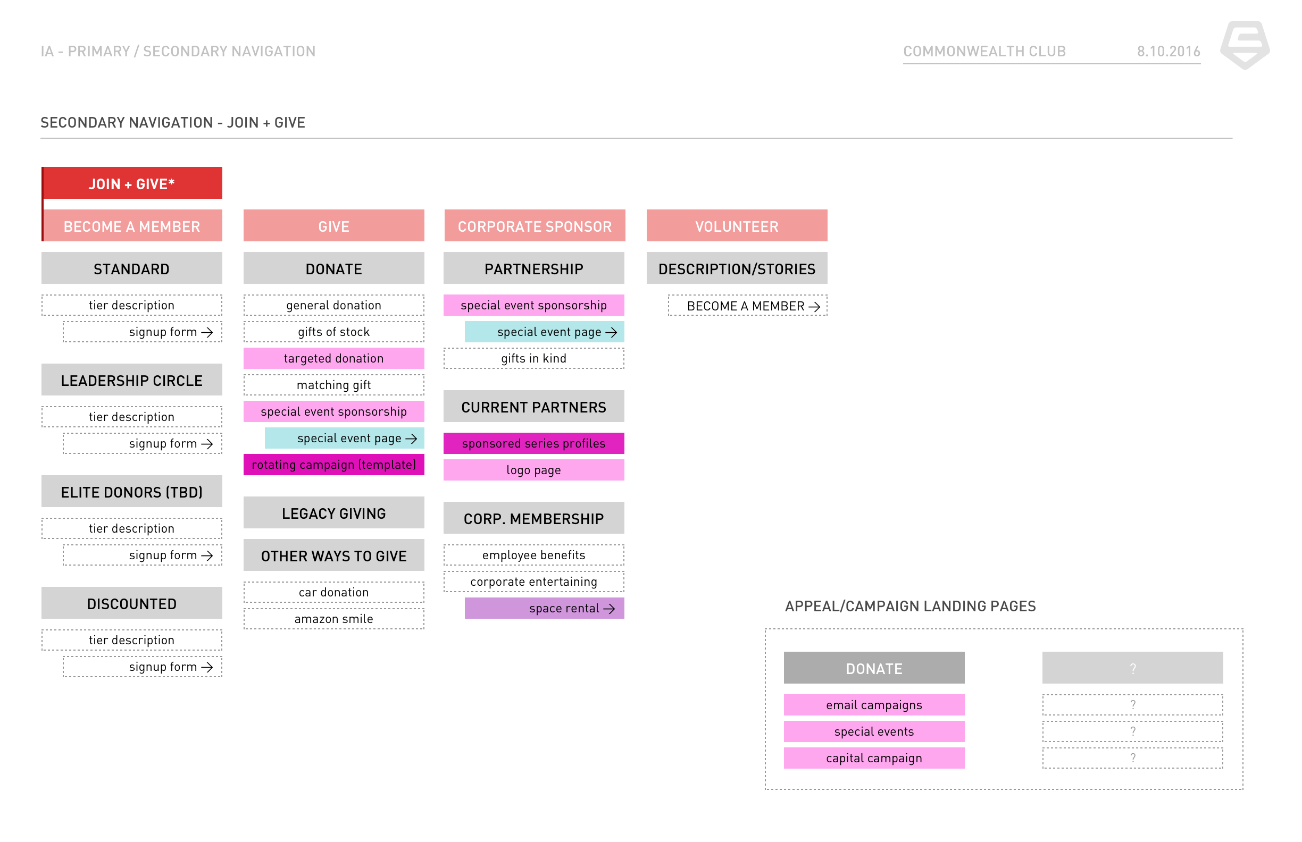Select the LEADERSHIP CIRCLE block
Viewport: 1302px width, 842px height.
click(132, 380)
